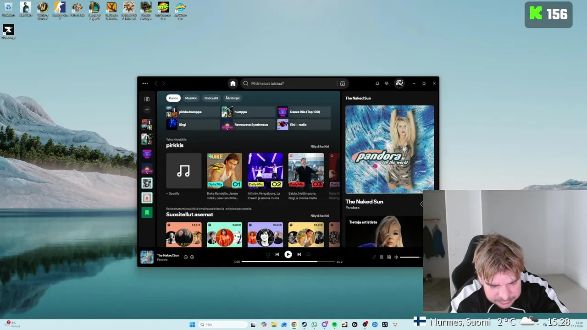Adjust the Spotify volume slider
Viewport: 587px width, 330px height.
[410, 257]
